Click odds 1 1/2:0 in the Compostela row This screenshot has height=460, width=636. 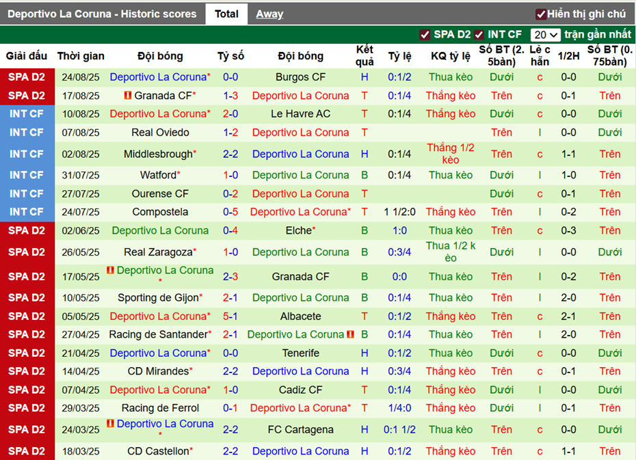[399, 212]
